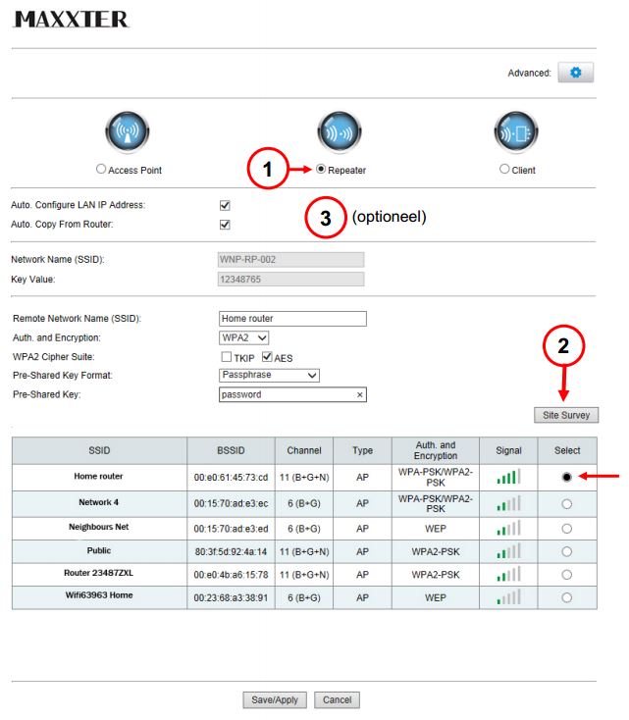Click BSSID 00:15:70:ad:e3:ec cell
This screenshot has width=629, height=720.
click(x=231, y=504)
